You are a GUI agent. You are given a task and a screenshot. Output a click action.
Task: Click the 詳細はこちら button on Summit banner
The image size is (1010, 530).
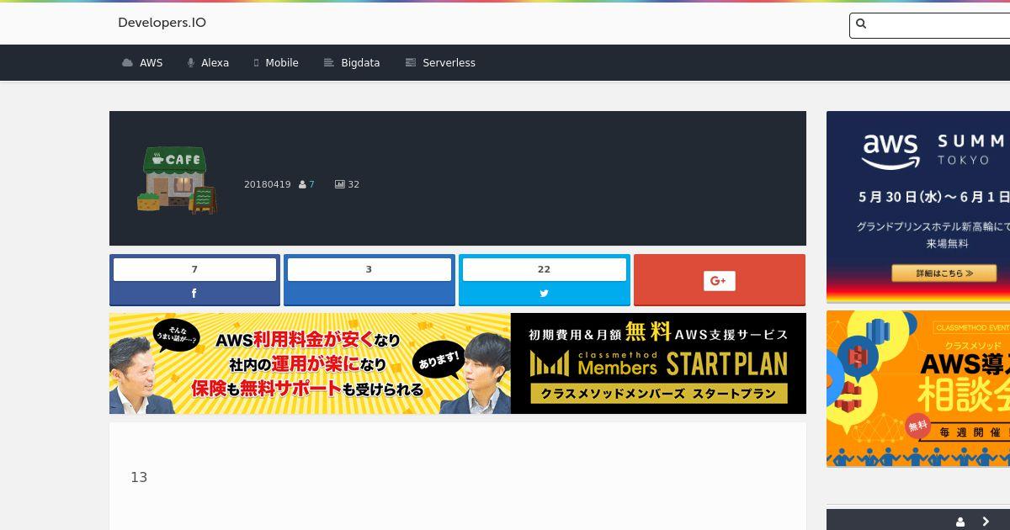(944, 273)
